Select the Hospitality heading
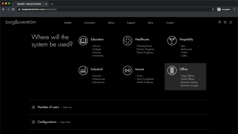238x134 pixels. [186, 39]
